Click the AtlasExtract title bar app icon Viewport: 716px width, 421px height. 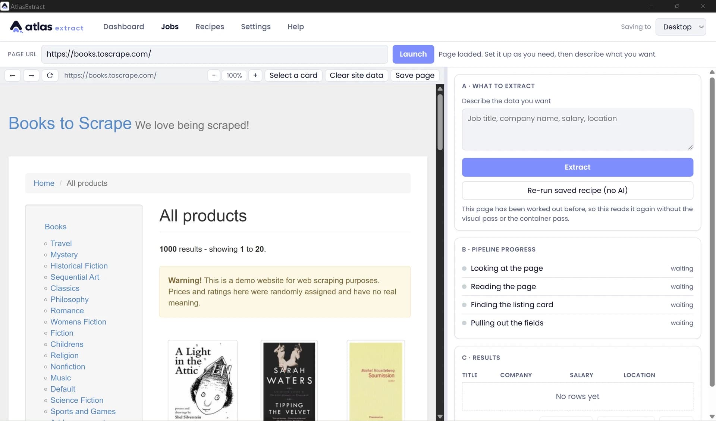[x=5, y=6]
